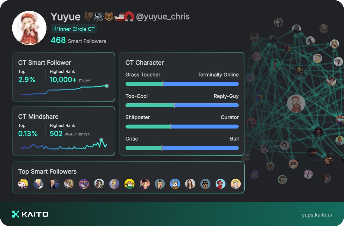Click the loudspeaker emoji beside Yuyue's name
Viewport: 344px width, 226px height.
pyautogui.click(x=99, y=16)
